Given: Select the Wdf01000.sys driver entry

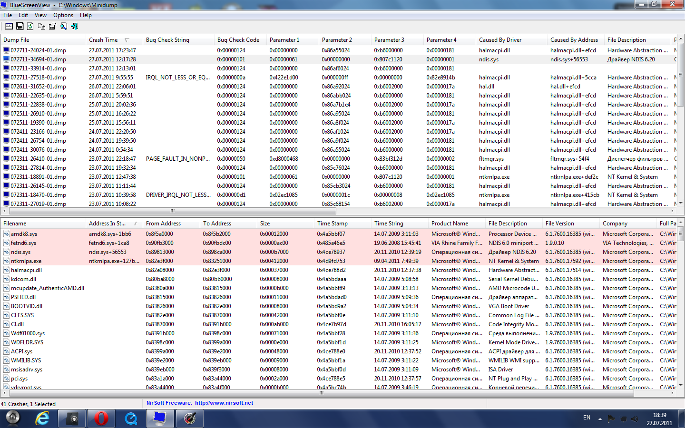Looking at the screenshot, I should (x=338, y=333).
